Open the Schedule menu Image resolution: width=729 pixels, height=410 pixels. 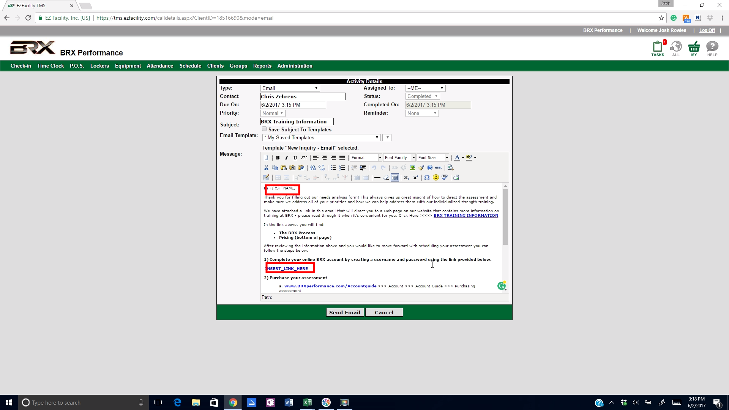(x=190, y=66)
